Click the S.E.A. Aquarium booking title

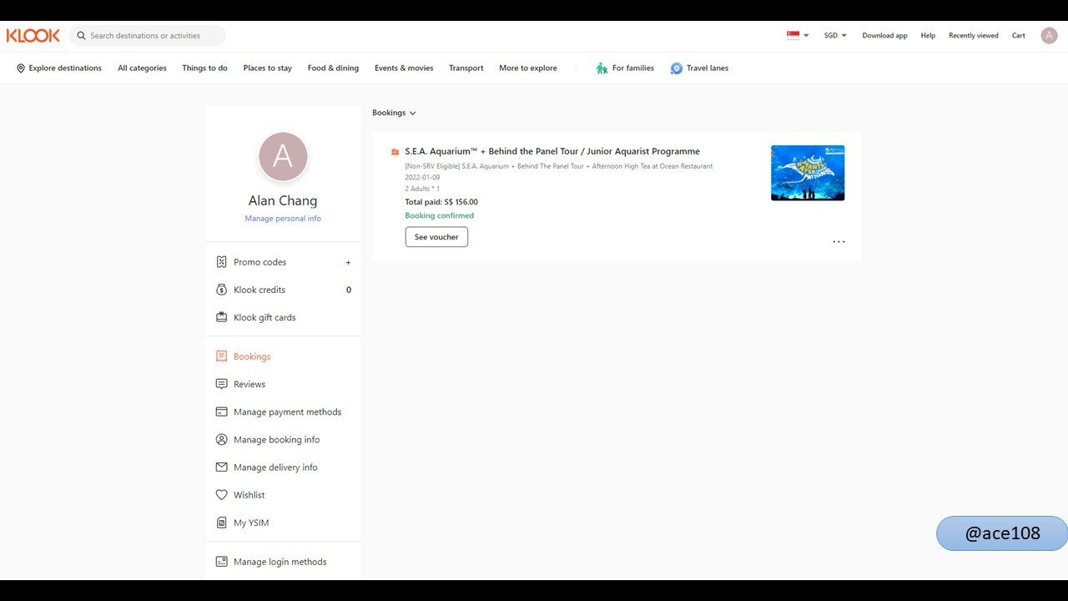[x=552, y=151]
